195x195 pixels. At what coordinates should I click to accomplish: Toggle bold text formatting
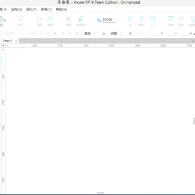tap(55, 34)
